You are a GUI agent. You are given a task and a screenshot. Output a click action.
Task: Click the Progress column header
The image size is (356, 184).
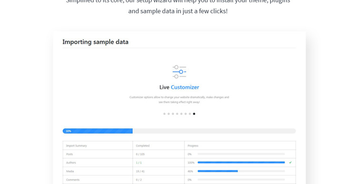[x=193, y=146]
